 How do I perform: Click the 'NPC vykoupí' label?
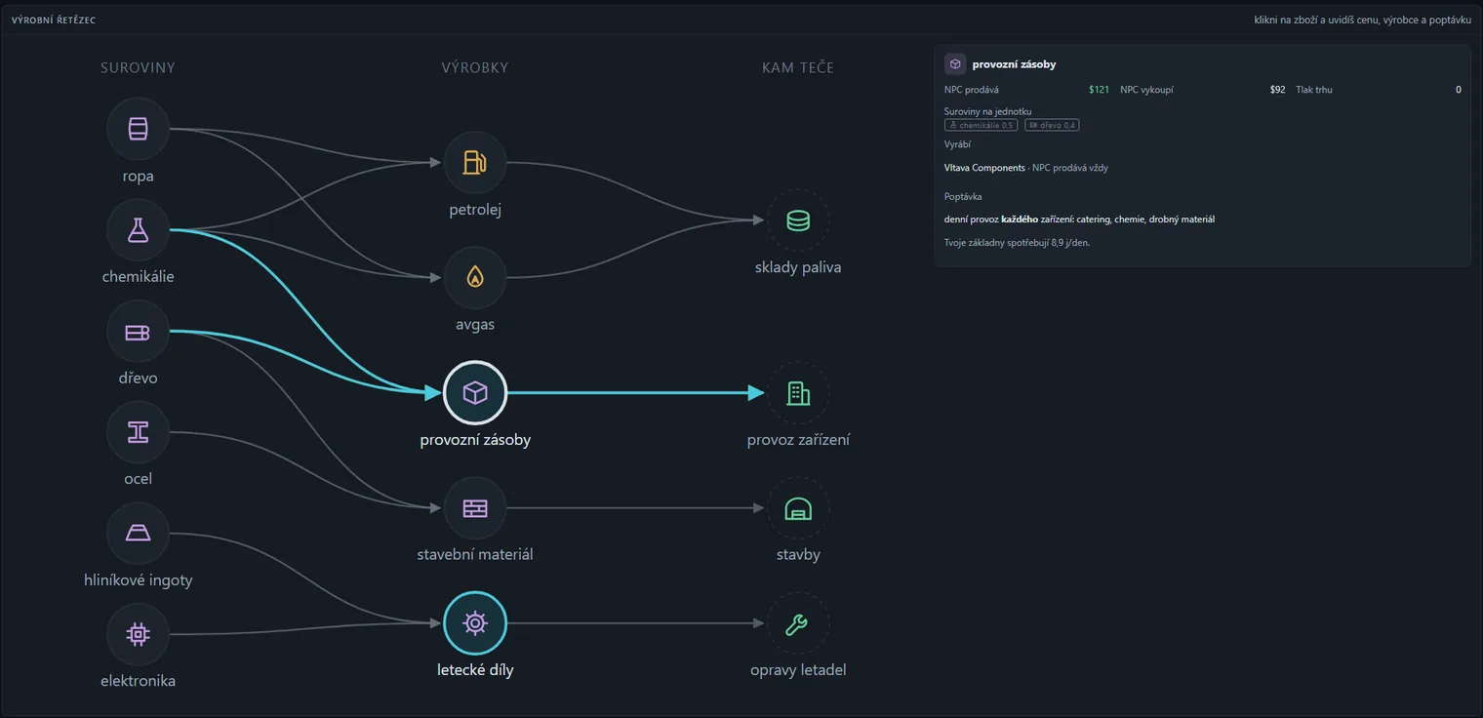(x=1146, y=90)
